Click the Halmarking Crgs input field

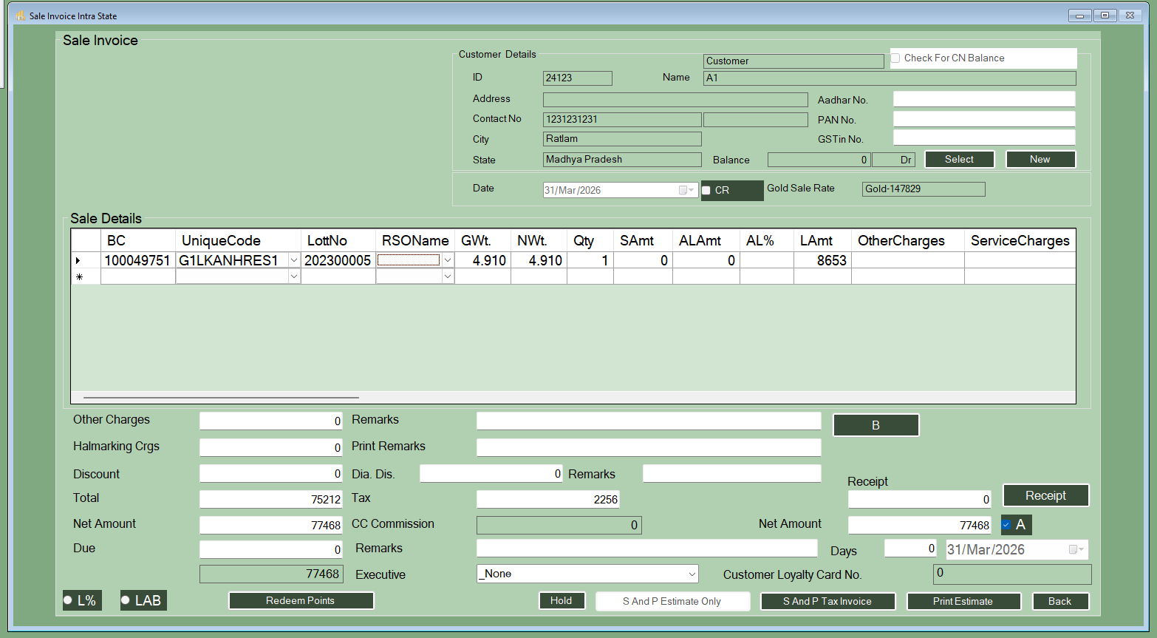[271, 447]
